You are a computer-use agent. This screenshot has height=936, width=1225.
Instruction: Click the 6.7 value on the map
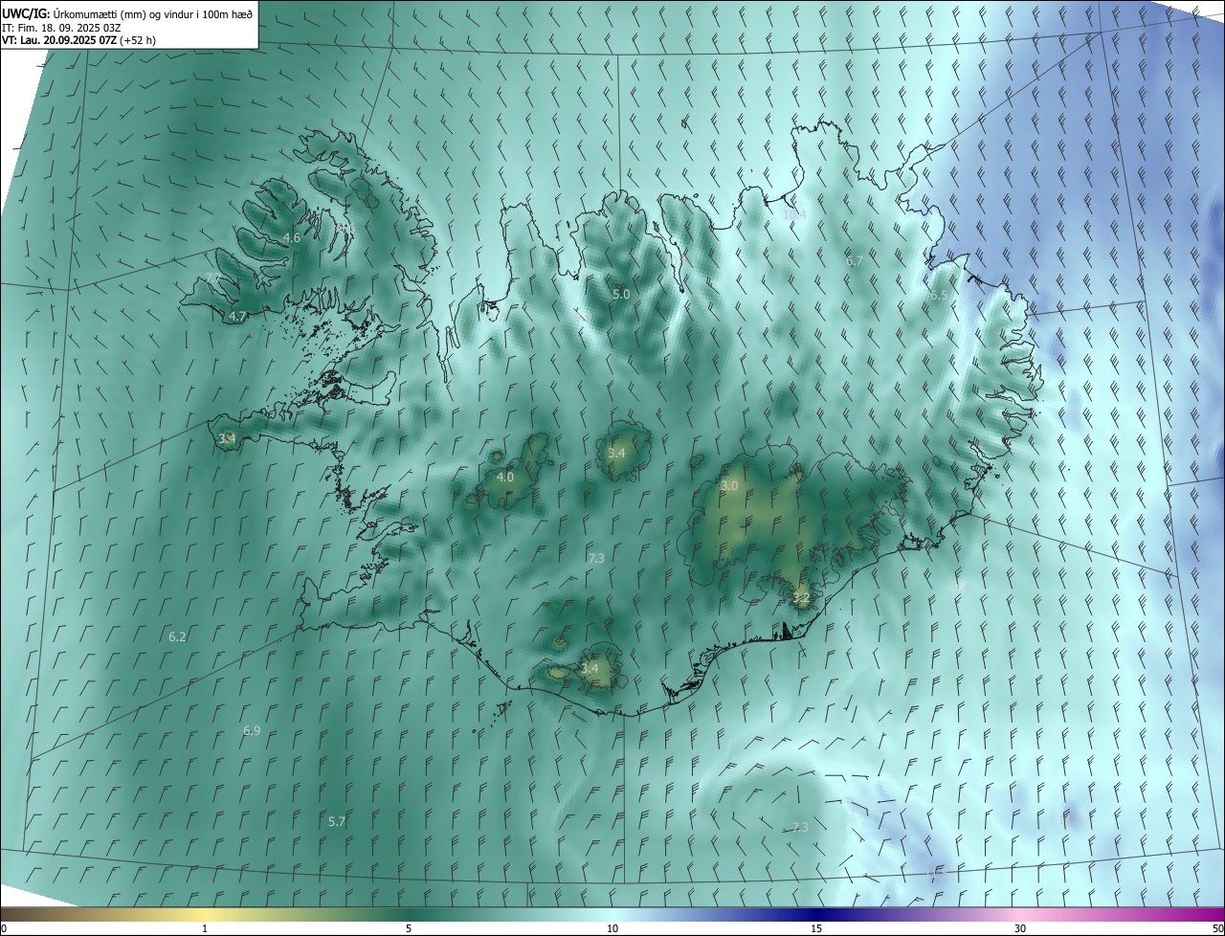coord(855,260)
